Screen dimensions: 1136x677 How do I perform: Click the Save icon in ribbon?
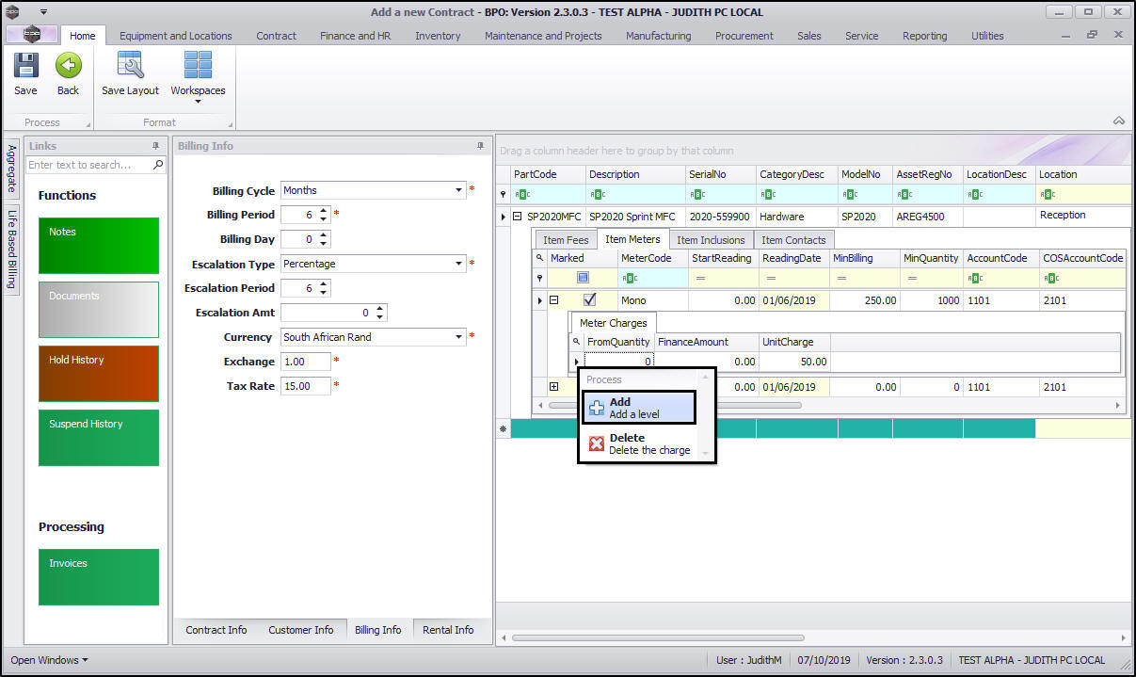pyautogui.click(x=25, y=66)
